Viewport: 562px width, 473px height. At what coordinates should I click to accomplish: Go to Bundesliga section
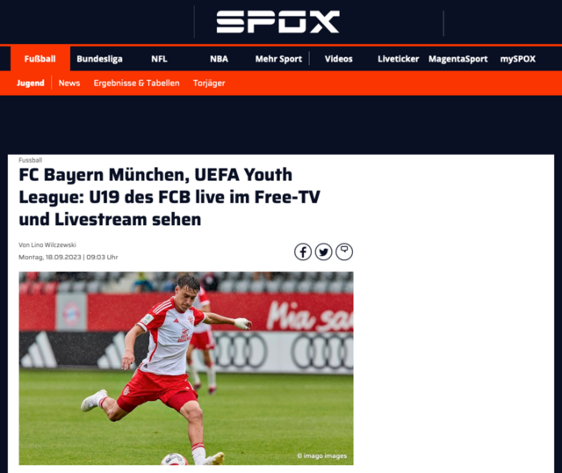coord(99,59)
